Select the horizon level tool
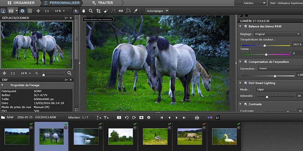The image size is (303, 151). 121,11
